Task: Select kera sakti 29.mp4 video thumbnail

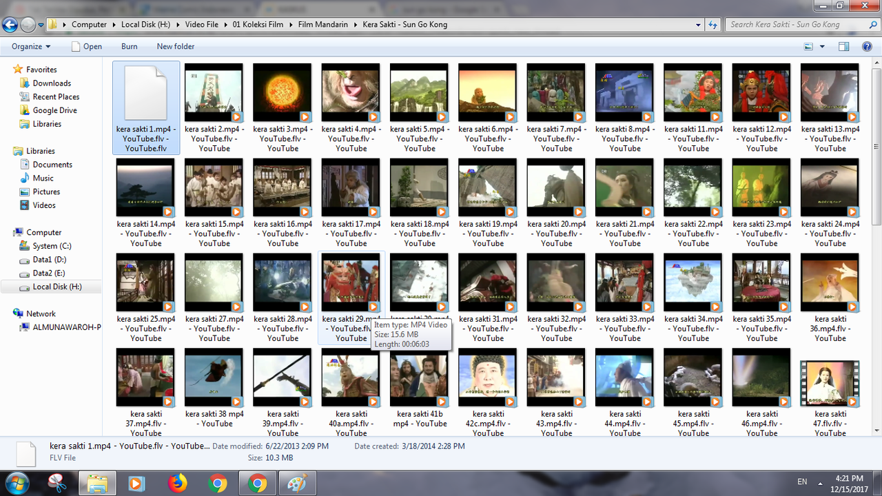Action: [x=351, y=282]
